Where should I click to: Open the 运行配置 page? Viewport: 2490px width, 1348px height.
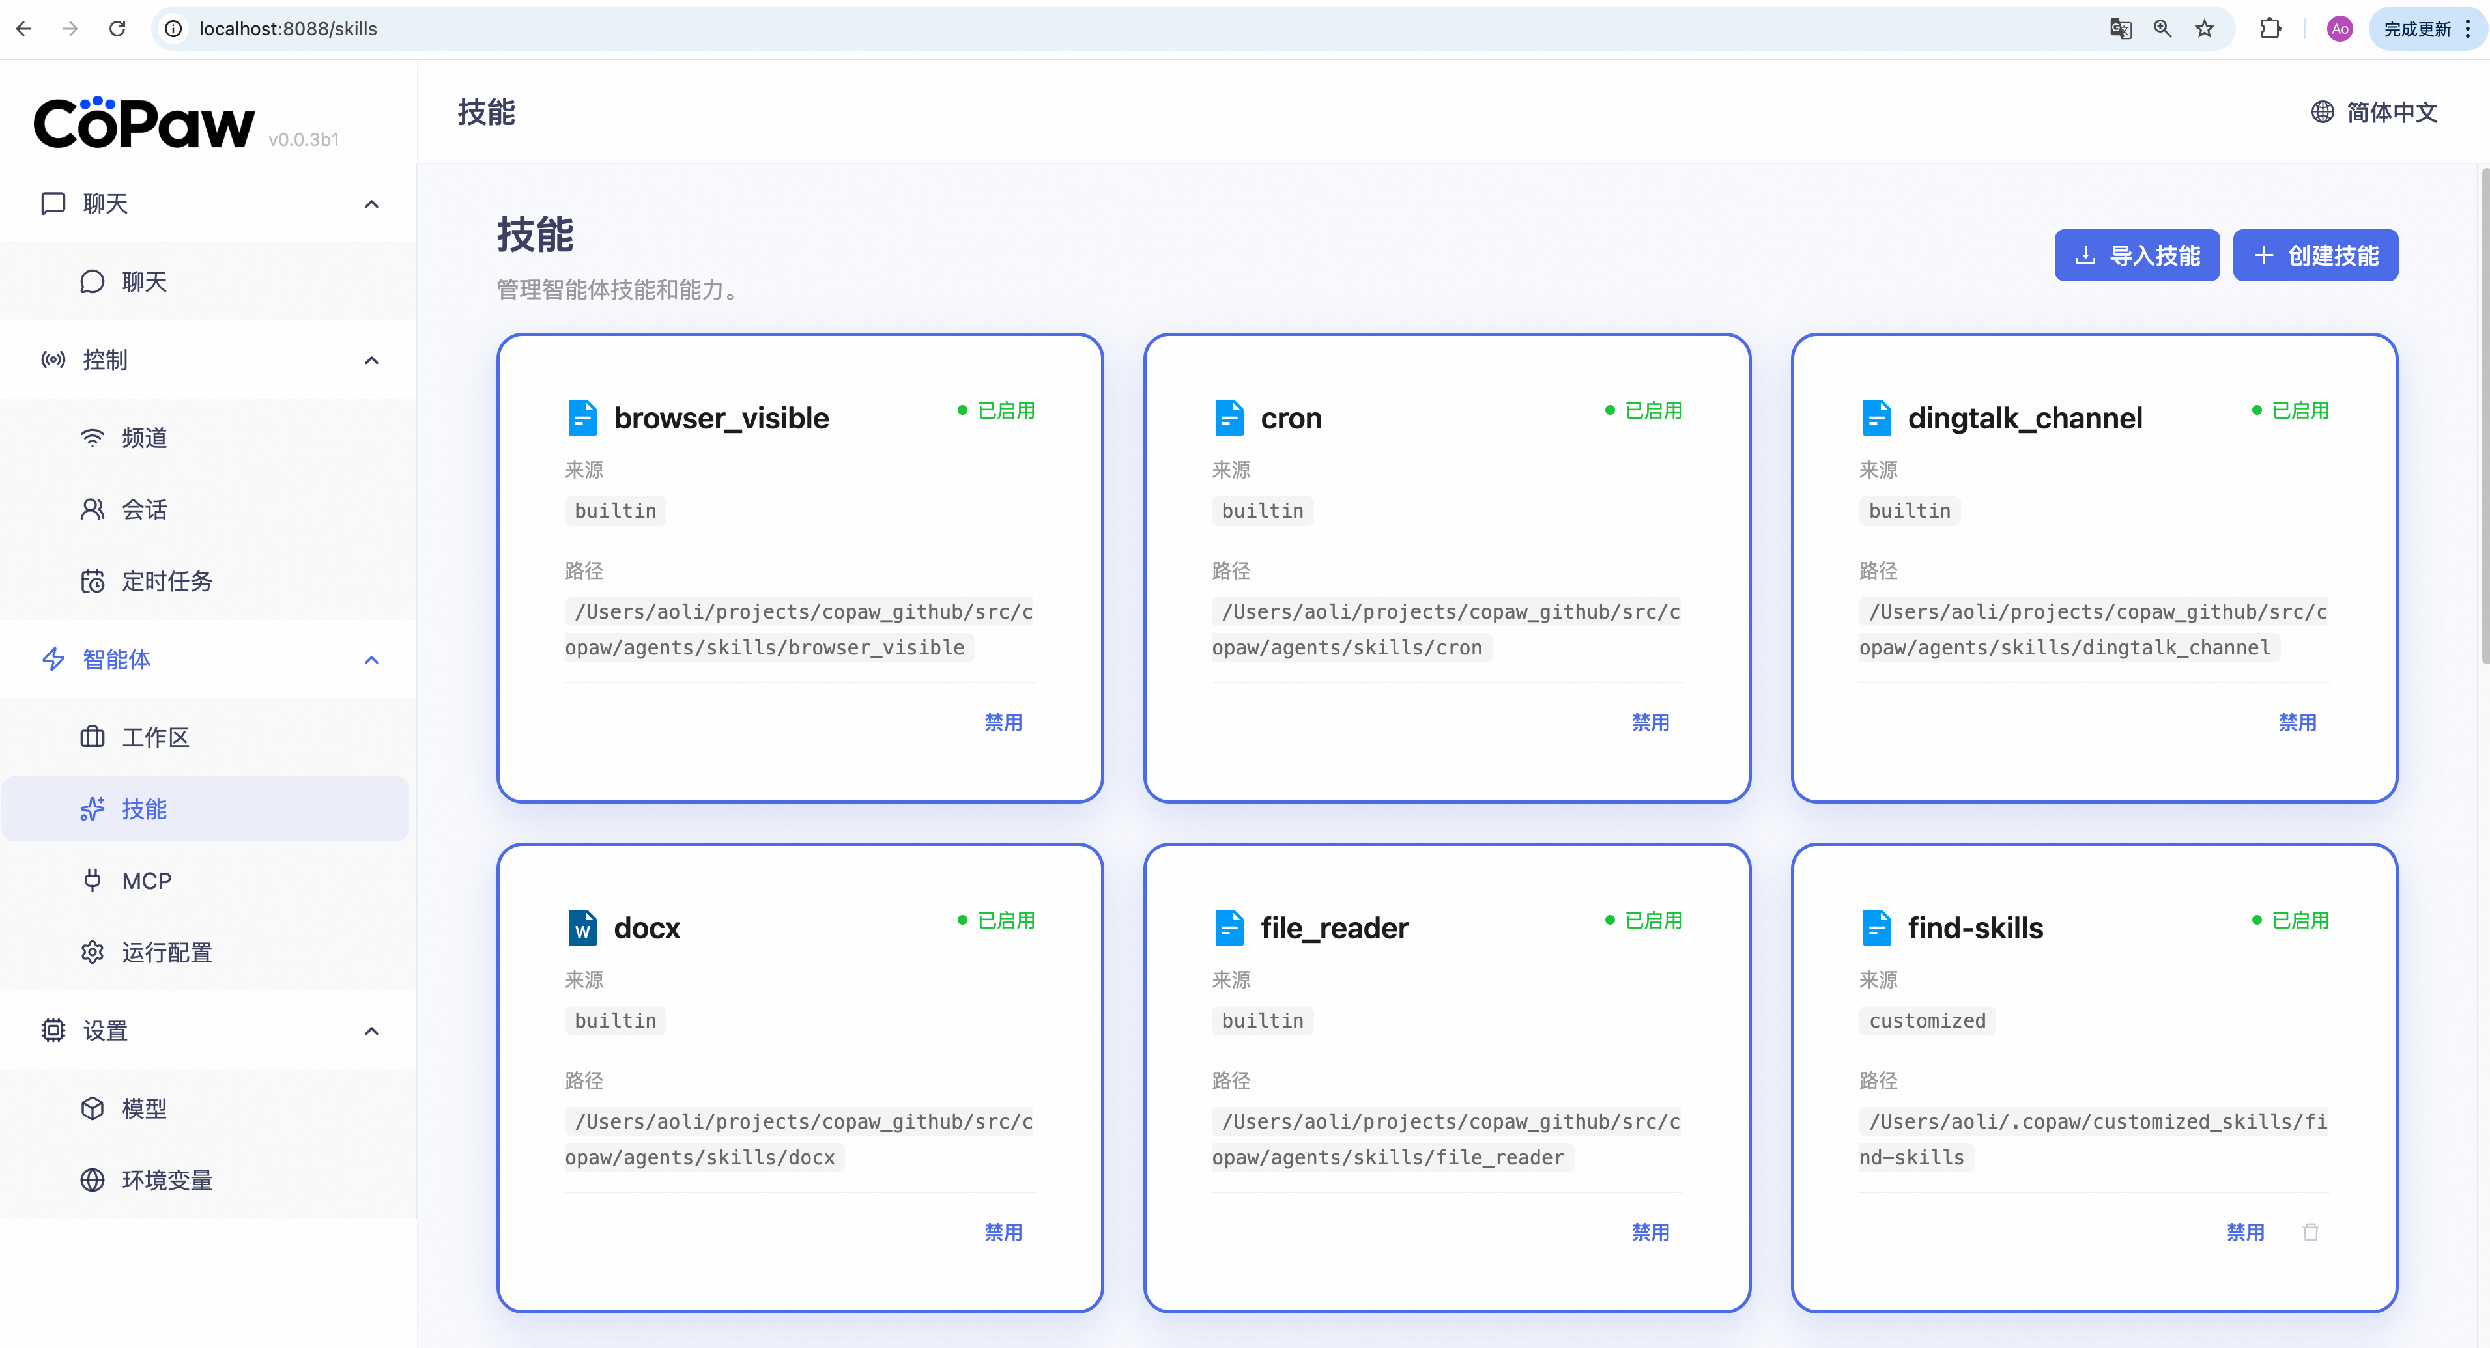(206, 952)
